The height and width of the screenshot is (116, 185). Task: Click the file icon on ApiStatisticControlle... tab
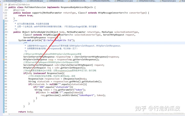[x=69, y=1]
